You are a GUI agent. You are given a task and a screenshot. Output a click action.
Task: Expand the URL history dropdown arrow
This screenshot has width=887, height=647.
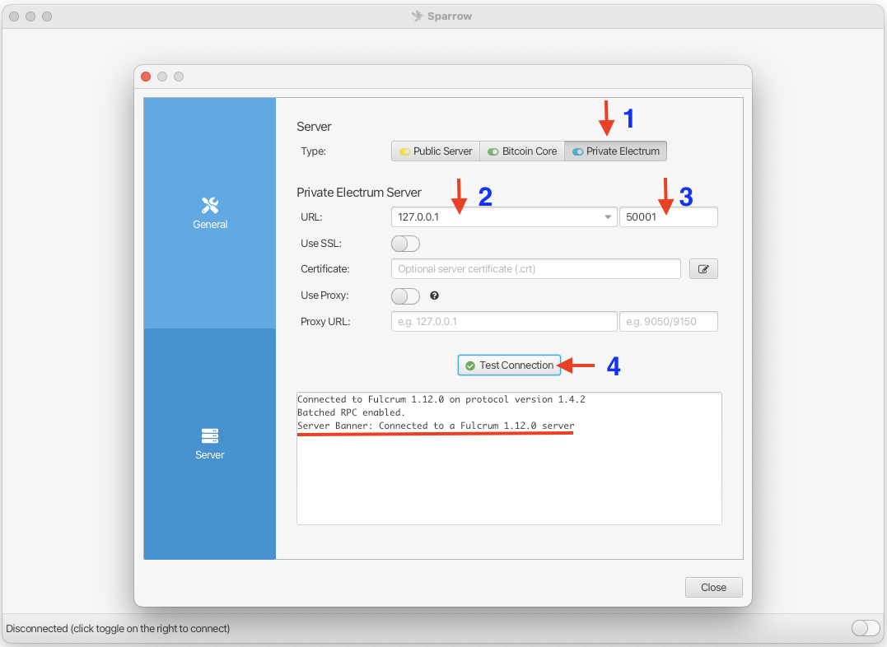coord(608,217)
